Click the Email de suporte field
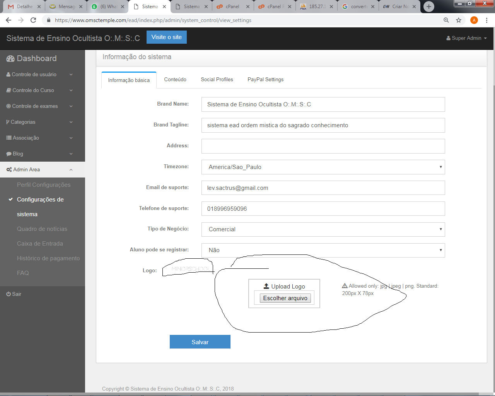Screen dimensions: 495x396 [323, 188]
